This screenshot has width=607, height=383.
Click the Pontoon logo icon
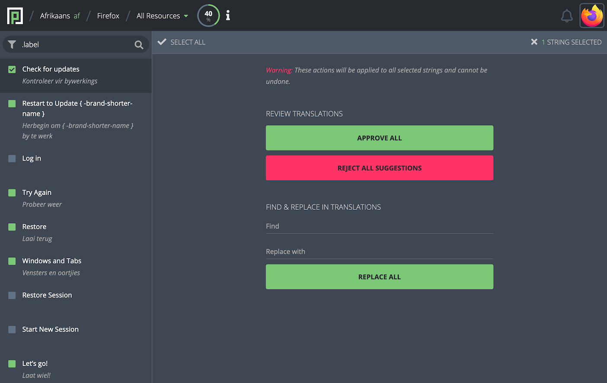click(x=15, y=16)
